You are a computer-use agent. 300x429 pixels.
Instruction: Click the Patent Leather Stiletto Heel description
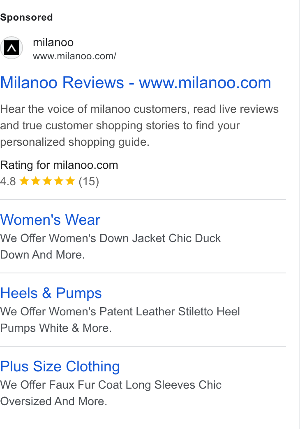point(120,320)
